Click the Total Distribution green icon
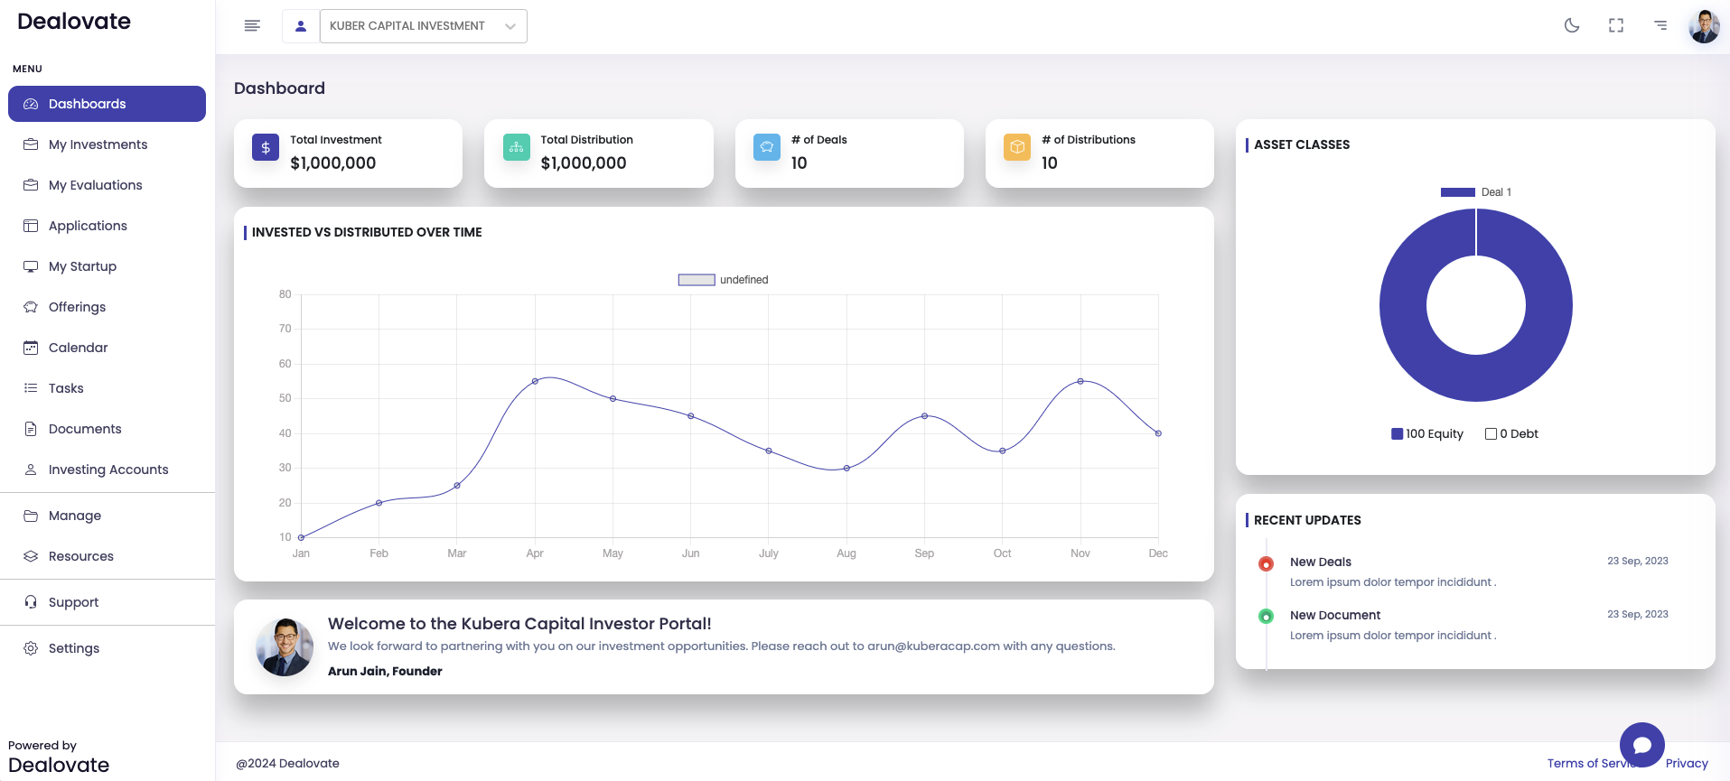This screenshot has height=781, width=1730. pos(516,148)
